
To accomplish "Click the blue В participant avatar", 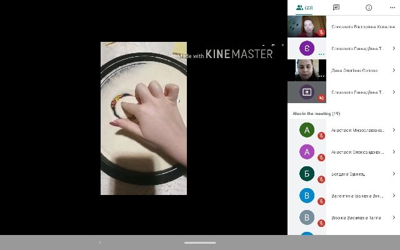I will (x=307, y=196).
